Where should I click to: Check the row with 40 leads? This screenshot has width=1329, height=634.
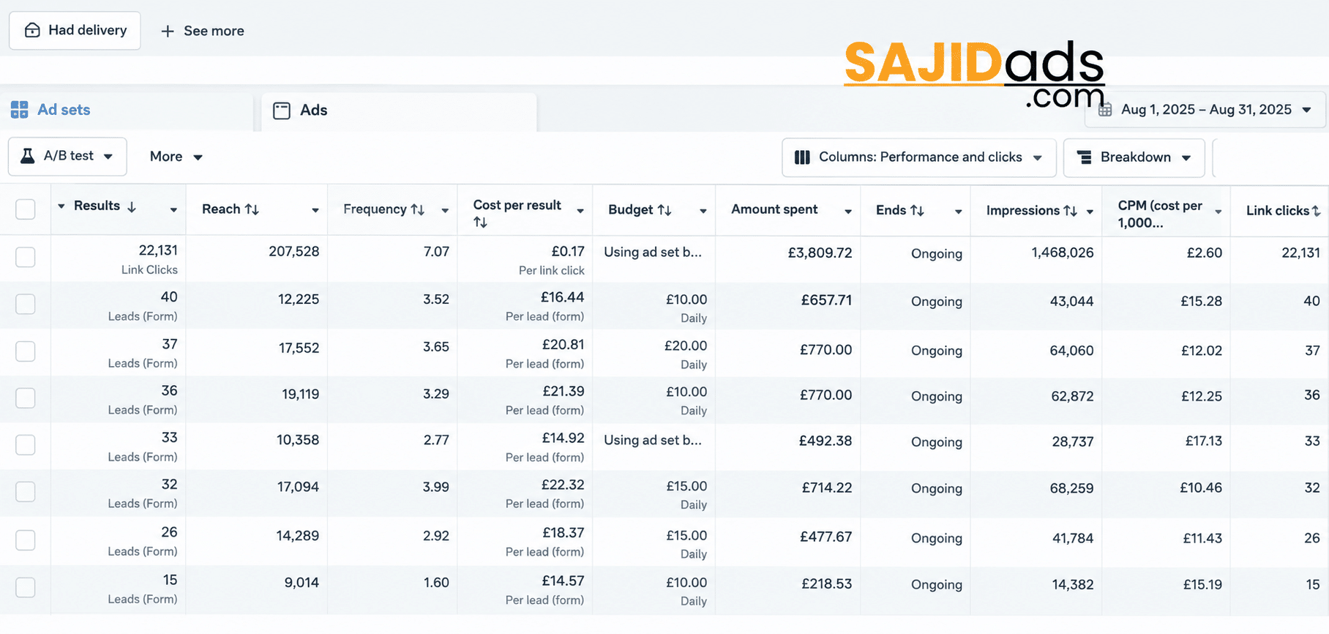(x=26, y=304)
